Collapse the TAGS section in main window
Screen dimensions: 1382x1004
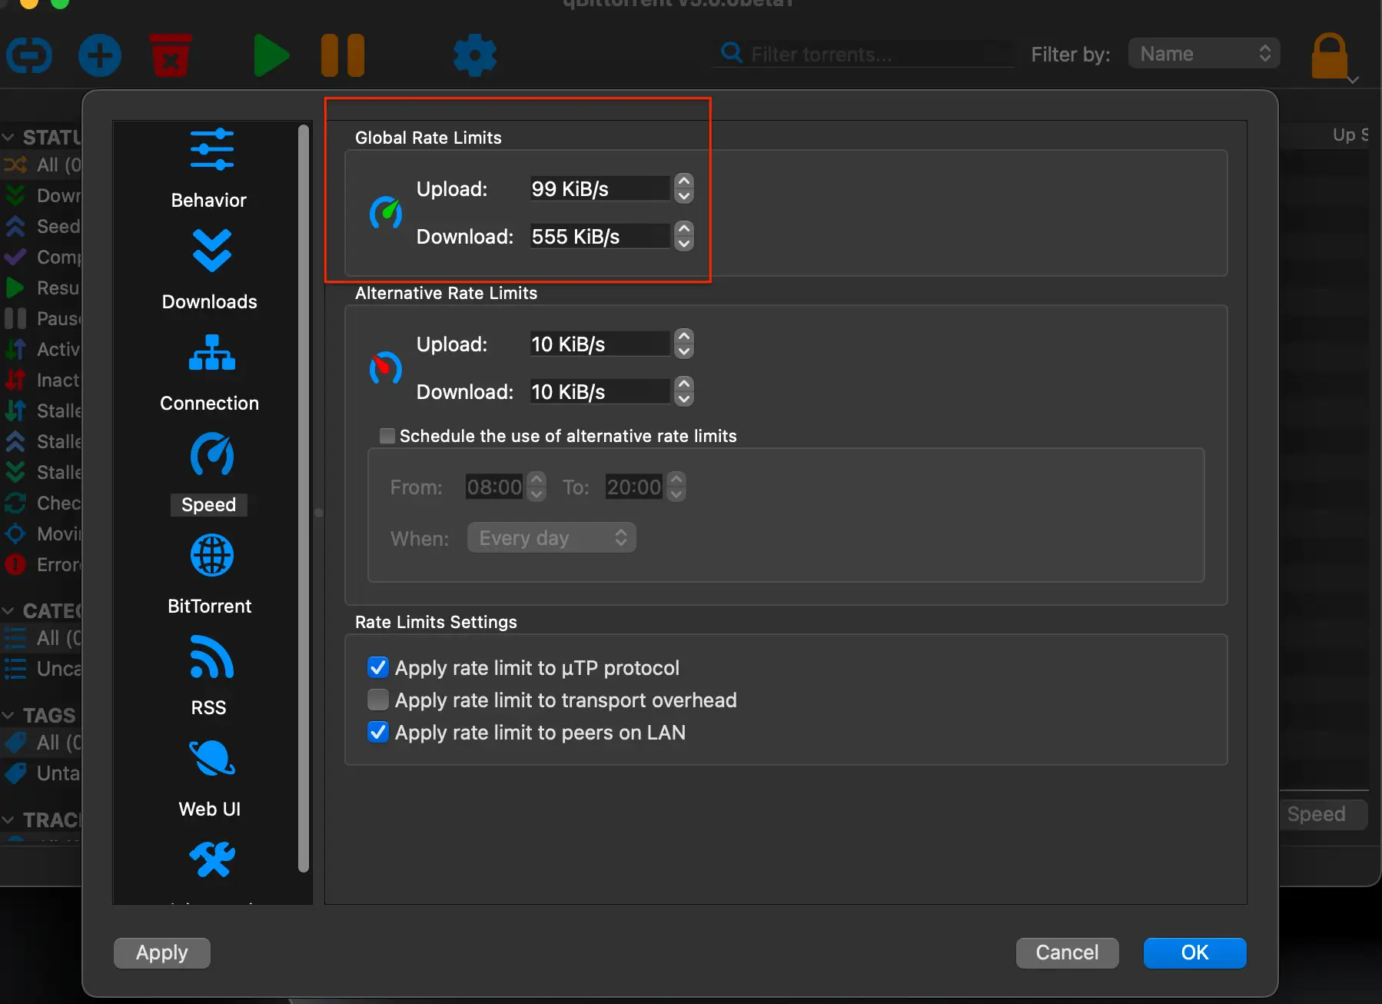pos(8,716)
